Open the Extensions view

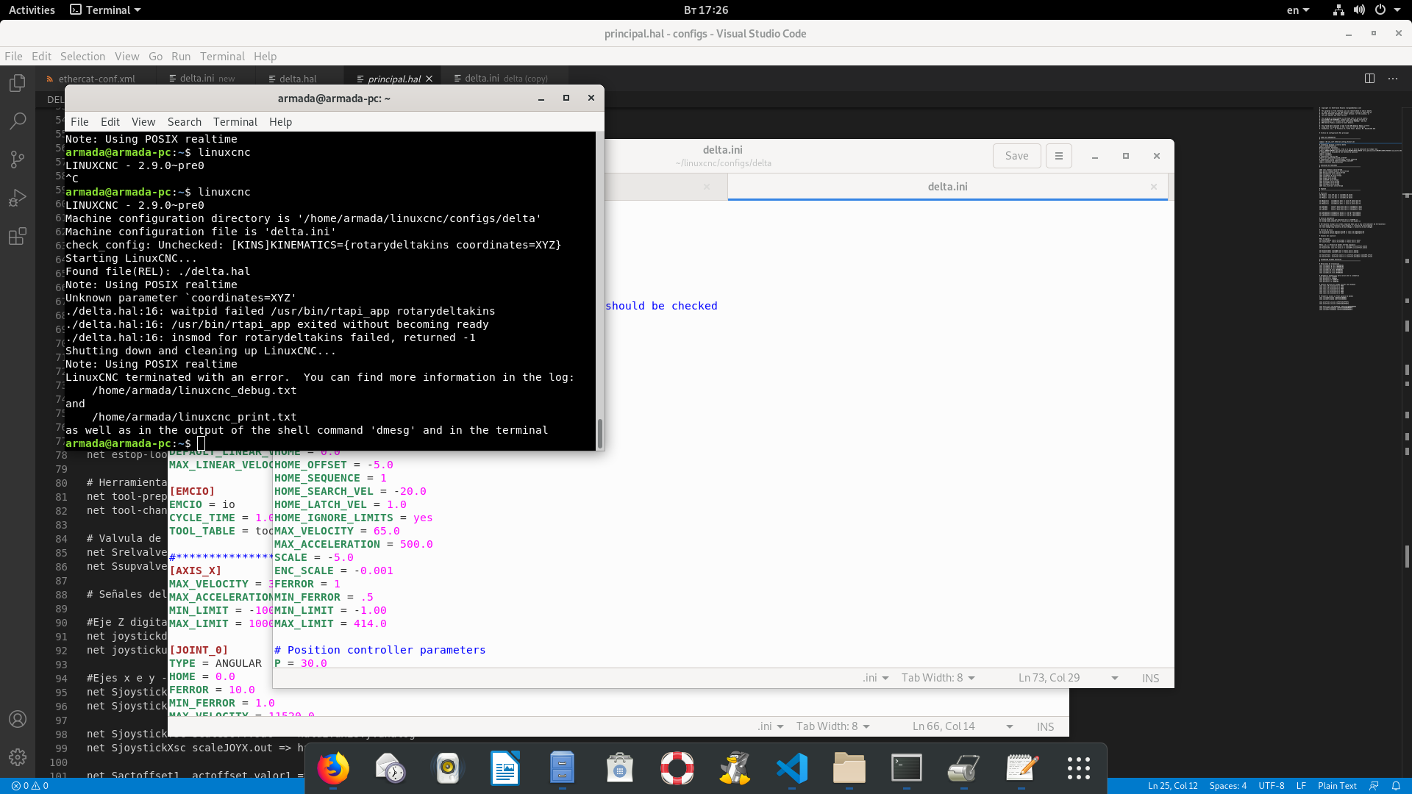(18, 236)
